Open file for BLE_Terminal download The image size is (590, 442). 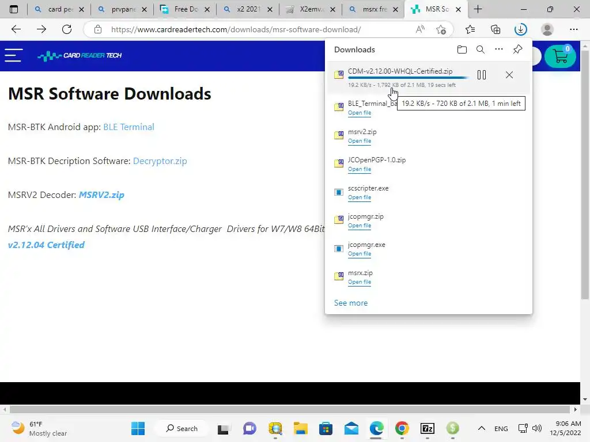(x=360, y=113)
